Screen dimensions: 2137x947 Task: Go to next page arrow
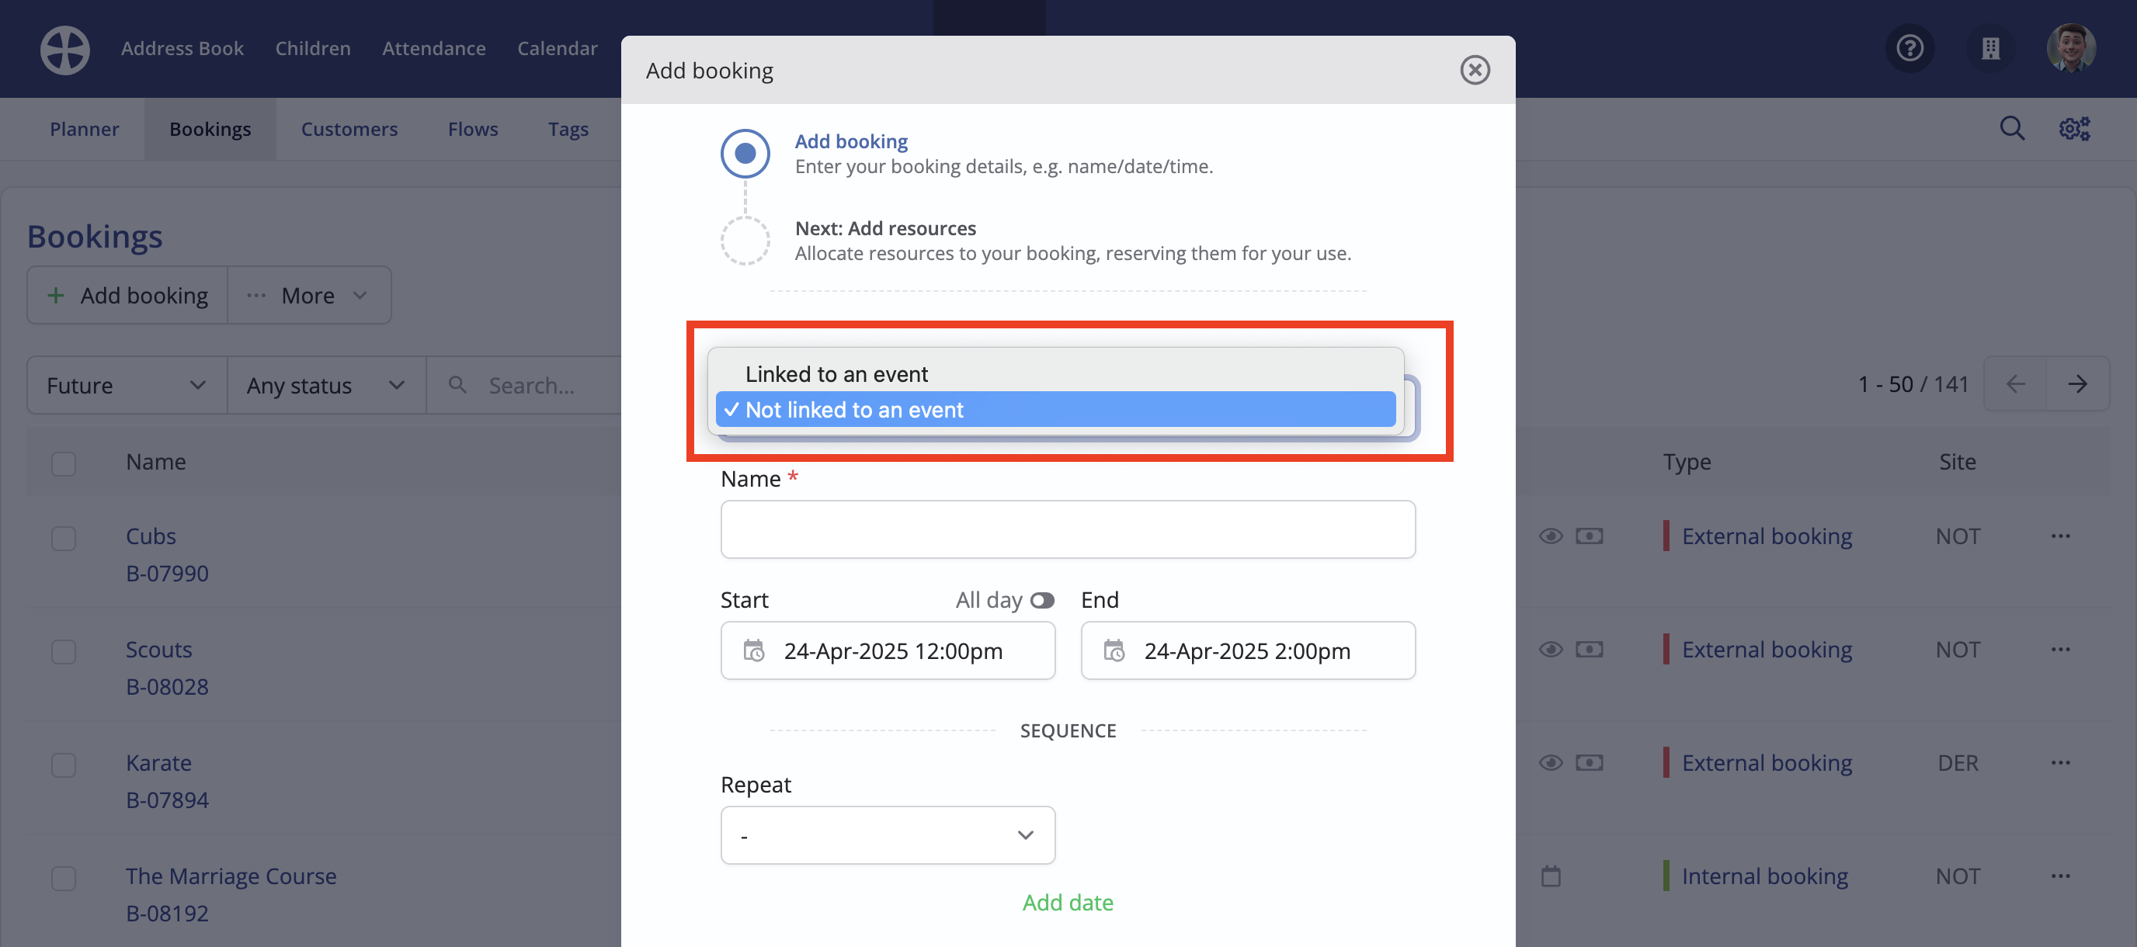pos(2077,384)
